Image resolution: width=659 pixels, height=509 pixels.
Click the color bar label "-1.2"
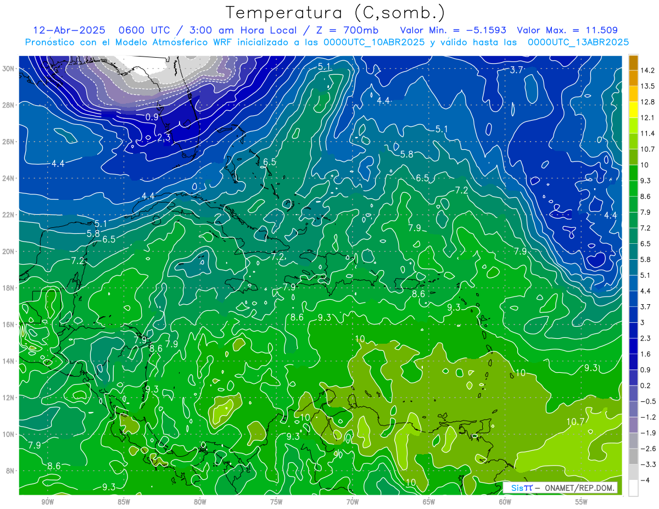648,417
